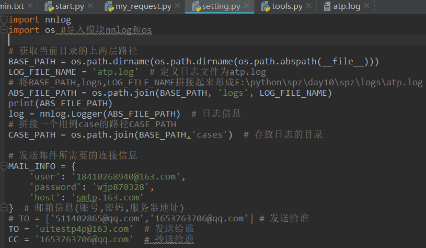Click the Python file icon on start.py

tap(49, 6)
